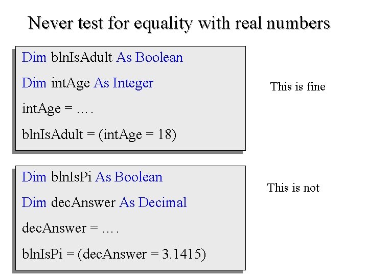Click int.Age in the Integer declaration line
368x276 pixels.
coord(71,83)
